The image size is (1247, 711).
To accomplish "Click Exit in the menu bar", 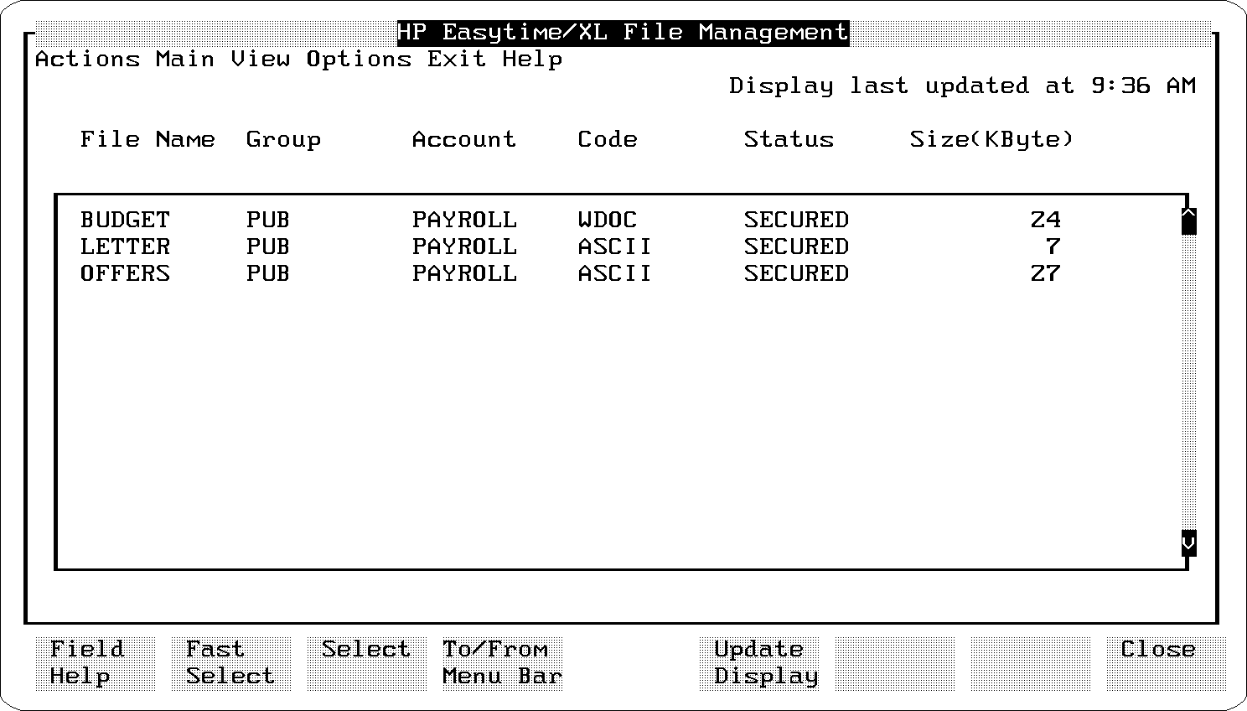I will pos(457,60).
